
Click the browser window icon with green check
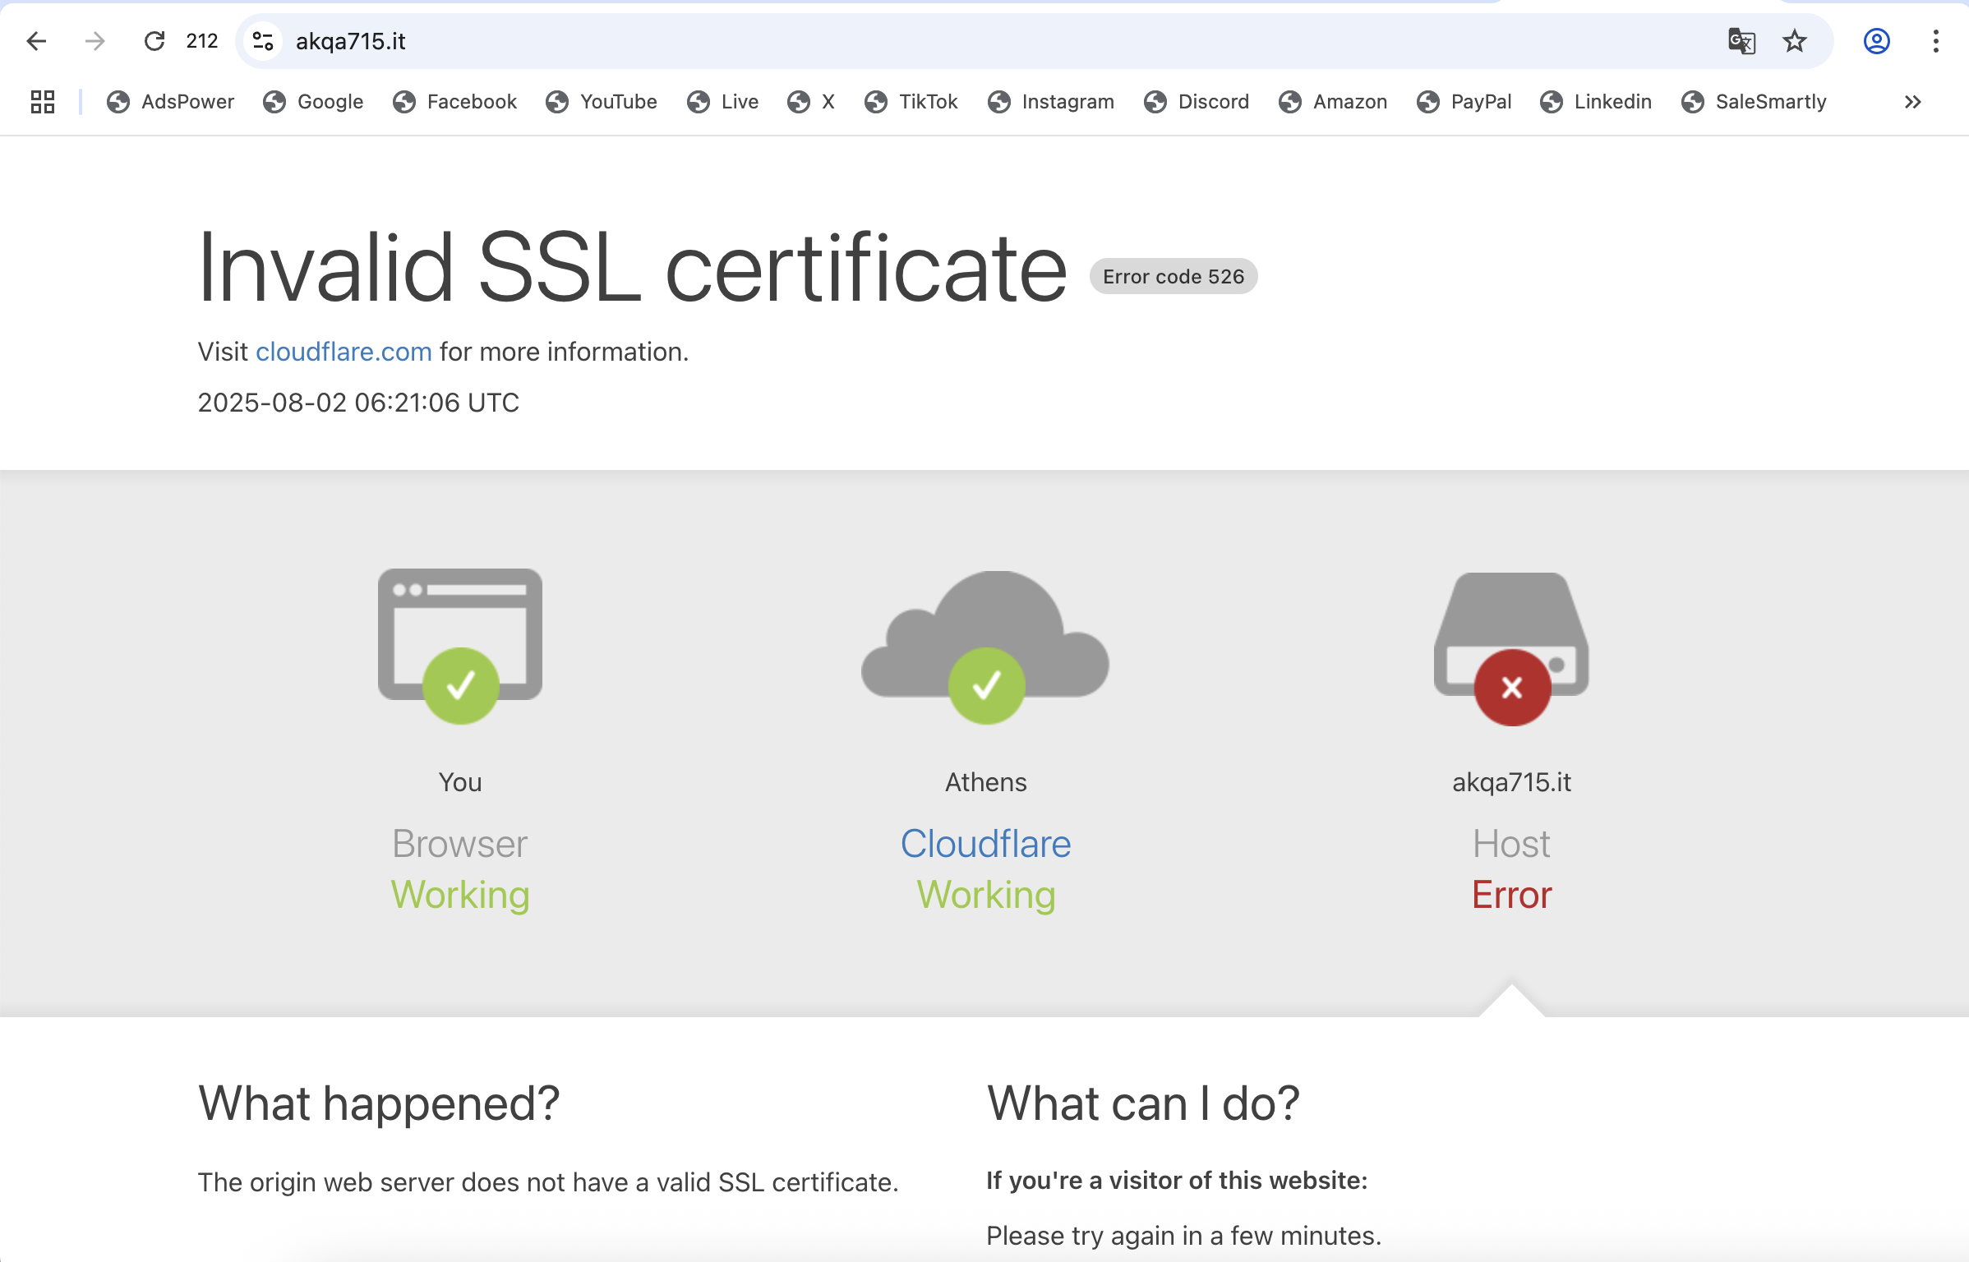[x=460, y=646]
